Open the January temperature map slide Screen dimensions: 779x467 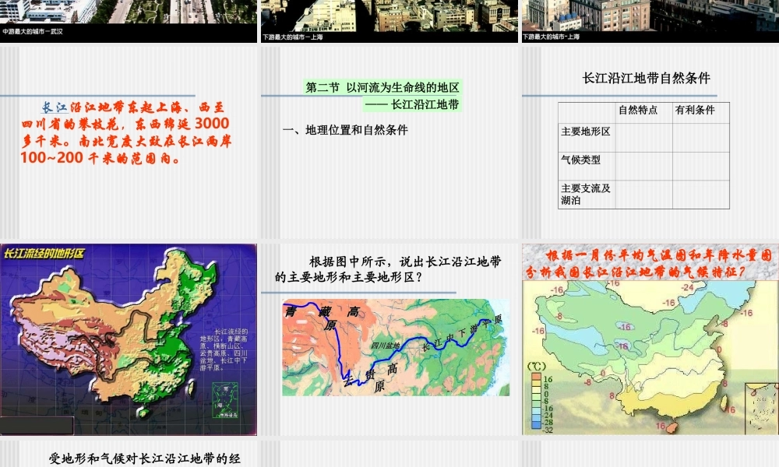coord(650,339)
